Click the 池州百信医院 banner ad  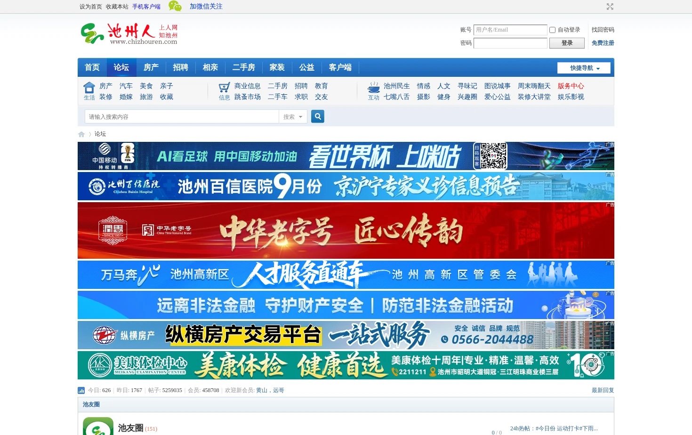point(346,186)
